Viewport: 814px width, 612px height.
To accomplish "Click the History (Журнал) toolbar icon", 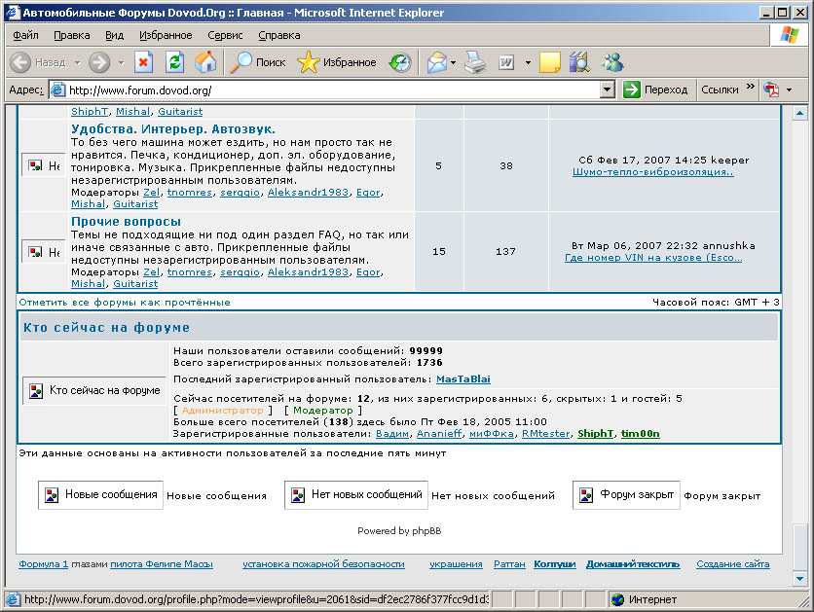I will 400,62.
